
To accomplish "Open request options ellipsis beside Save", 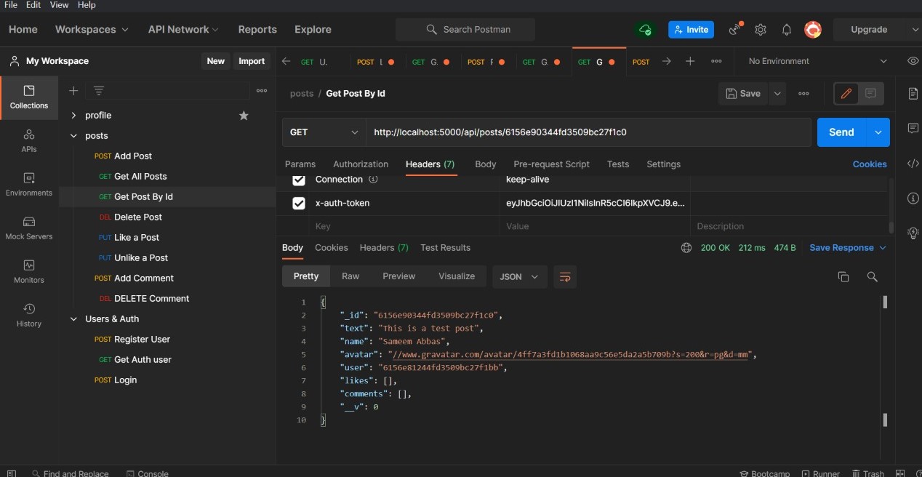I will (x=803, y=94).
